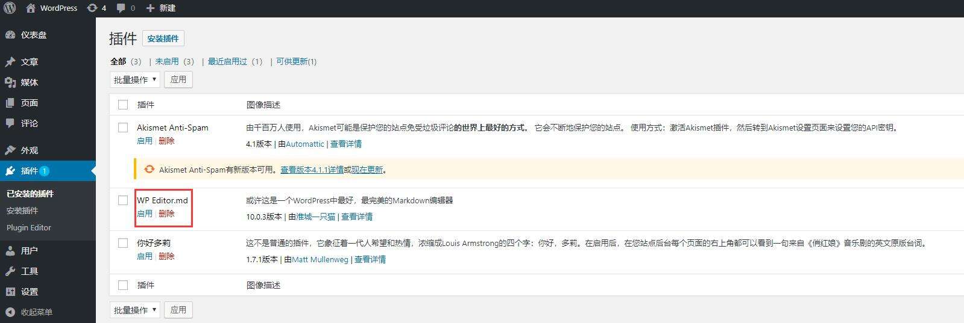This screenshot has height=323, width=964.
Task: Check the WP Editor.md plugin checkbox
Action: coord(123,200)
